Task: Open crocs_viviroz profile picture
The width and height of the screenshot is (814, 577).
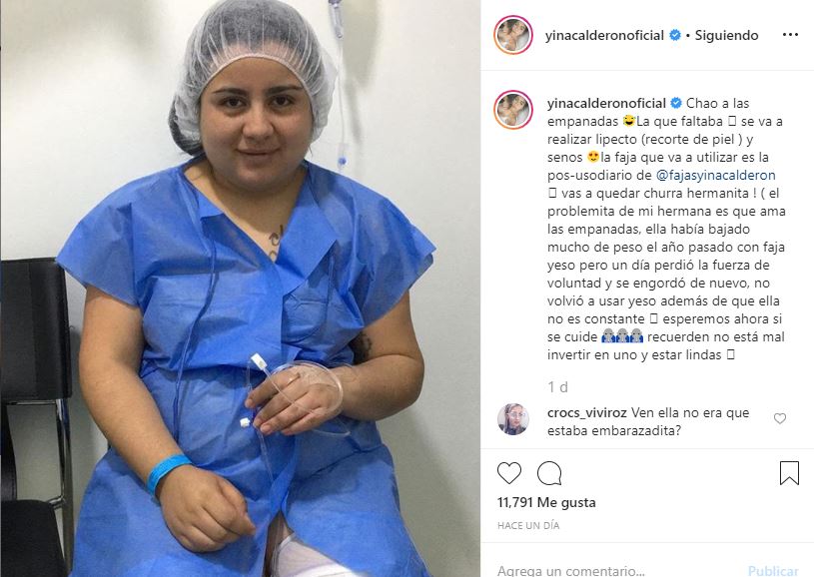Action: point(513,418)
